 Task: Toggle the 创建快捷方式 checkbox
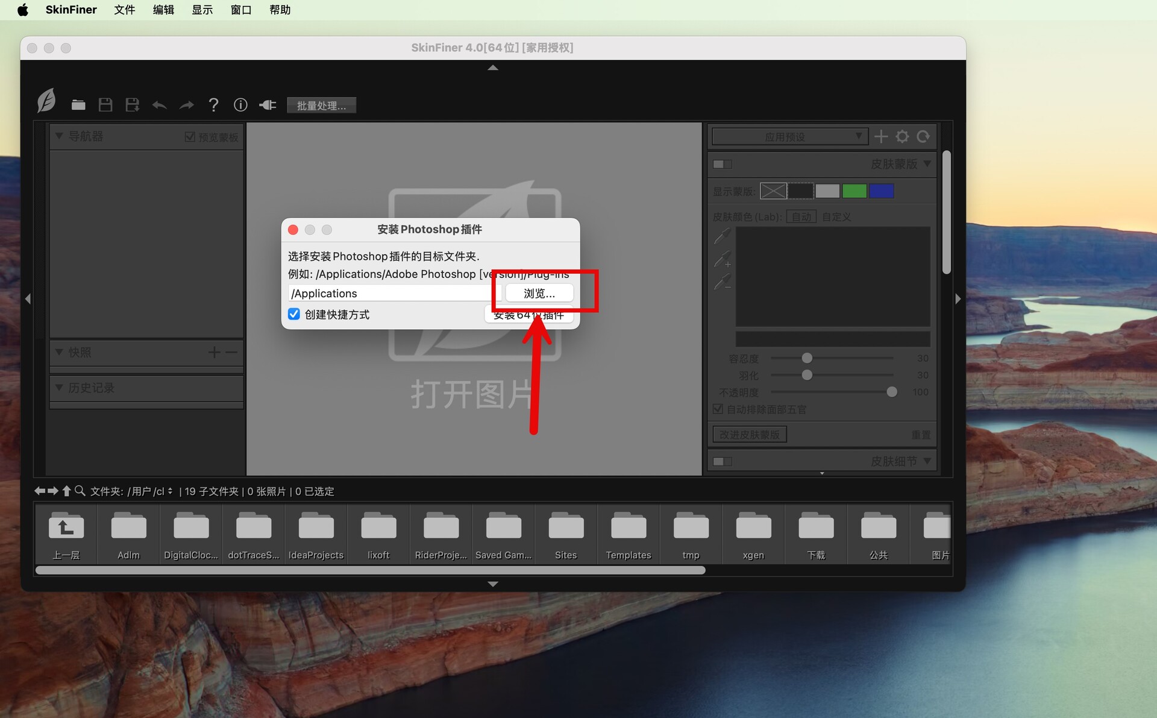pos(294,314)
